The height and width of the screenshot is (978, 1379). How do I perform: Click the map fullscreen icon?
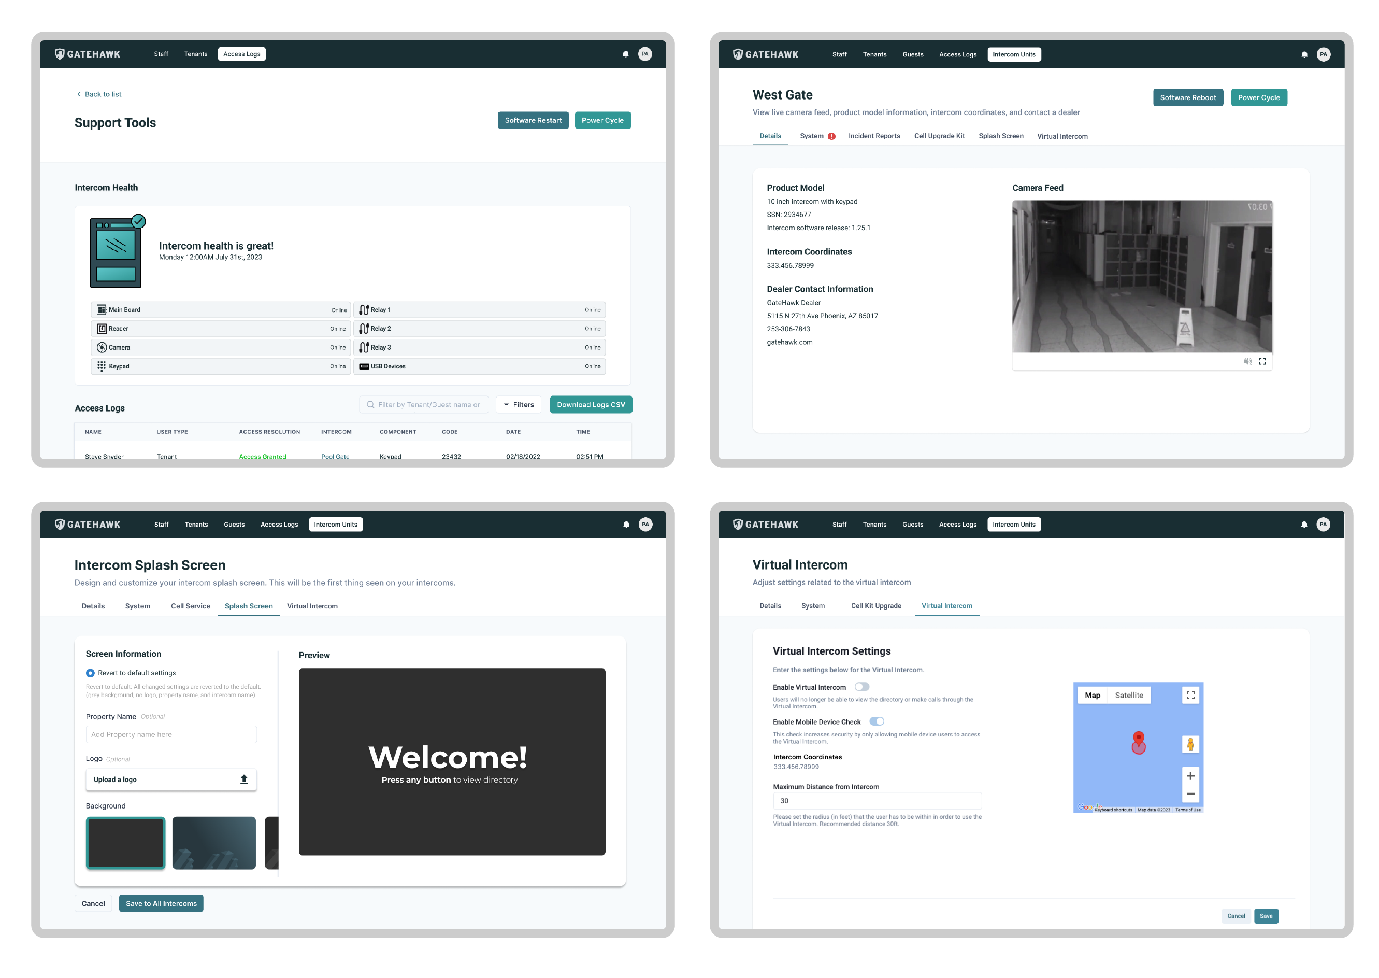[x=1190, y=695]
